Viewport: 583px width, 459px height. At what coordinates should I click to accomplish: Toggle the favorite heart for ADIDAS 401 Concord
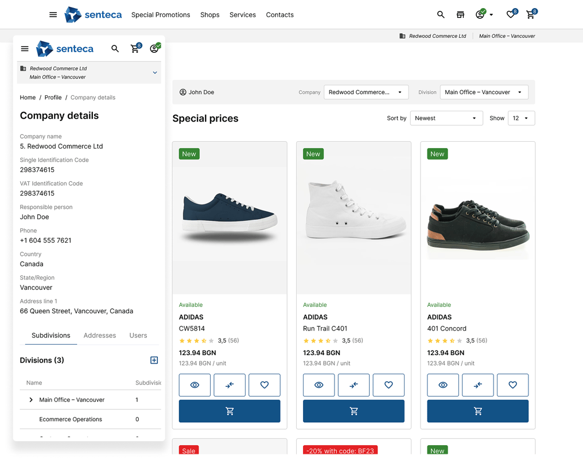click(512, 385)
